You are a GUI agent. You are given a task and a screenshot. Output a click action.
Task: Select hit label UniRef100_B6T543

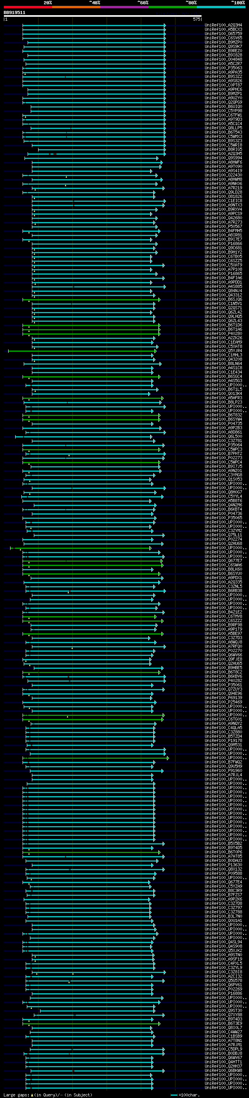223,132
